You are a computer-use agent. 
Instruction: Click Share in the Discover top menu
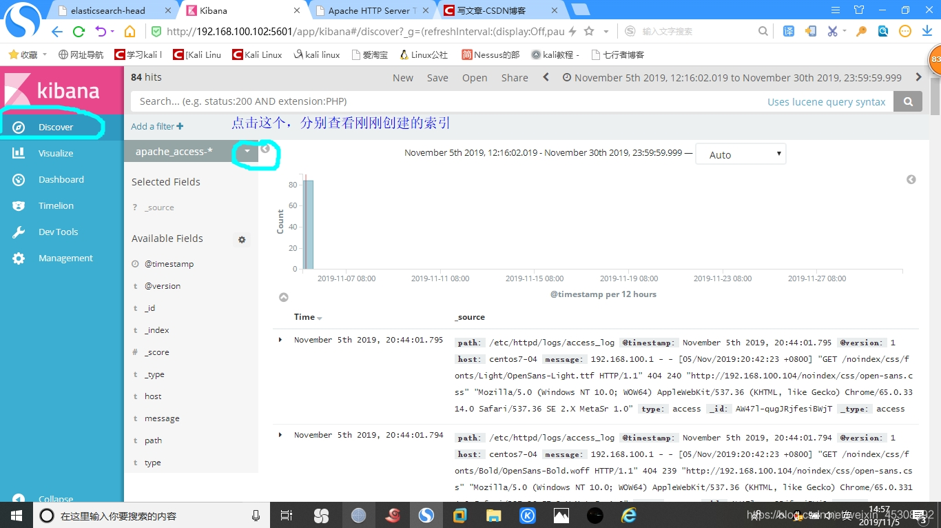click(x=515, y=78)
